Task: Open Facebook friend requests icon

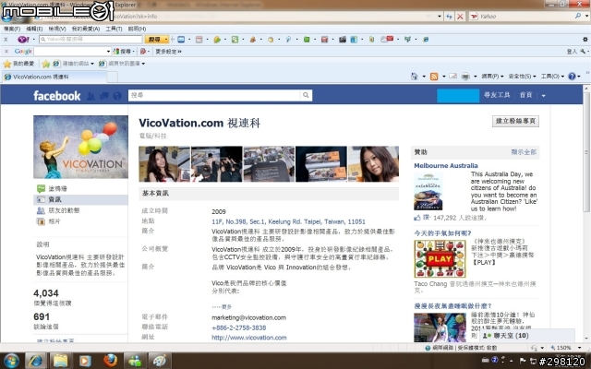Action: click(90, 96)
